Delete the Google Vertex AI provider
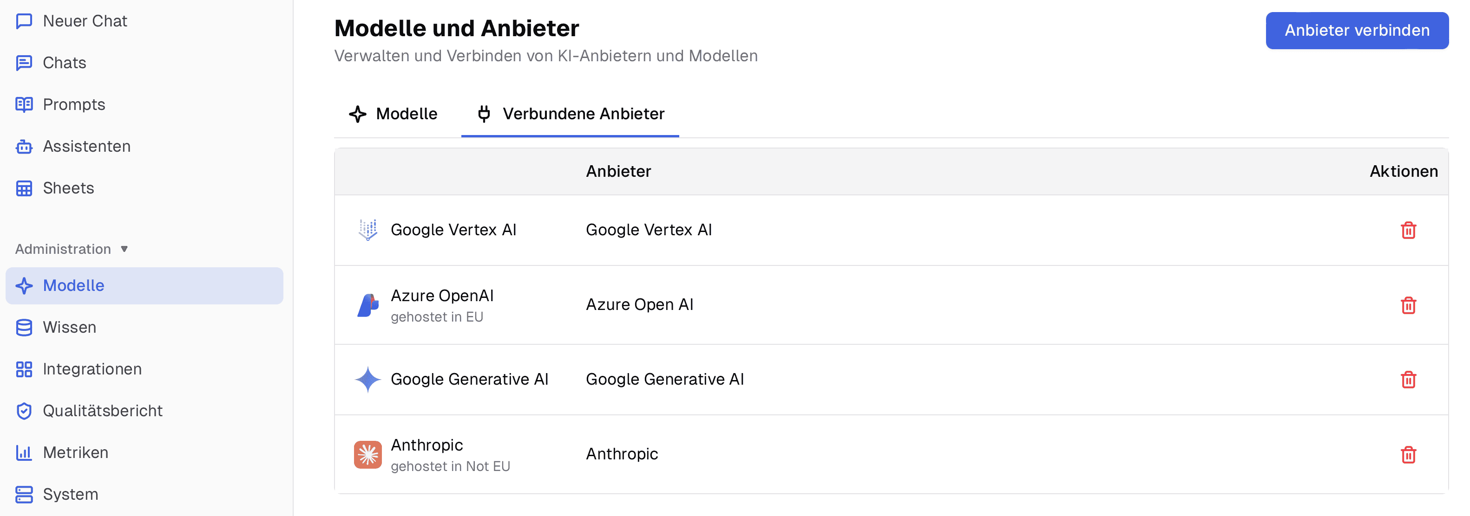The width and height of the screenshot is (1470, 516). [1408, 230]
